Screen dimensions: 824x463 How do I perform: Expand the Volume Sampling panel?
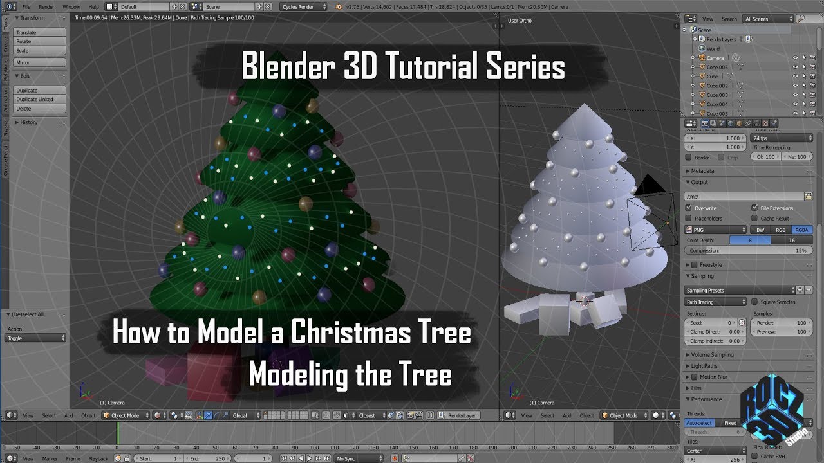click(x=711, y=354)
